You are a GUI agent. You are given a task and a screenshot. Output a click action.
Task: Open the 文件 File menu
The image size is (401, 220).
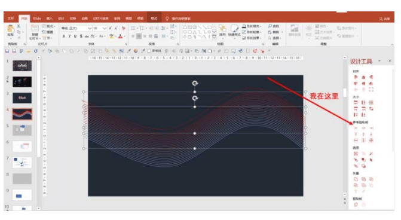(11, 19)
